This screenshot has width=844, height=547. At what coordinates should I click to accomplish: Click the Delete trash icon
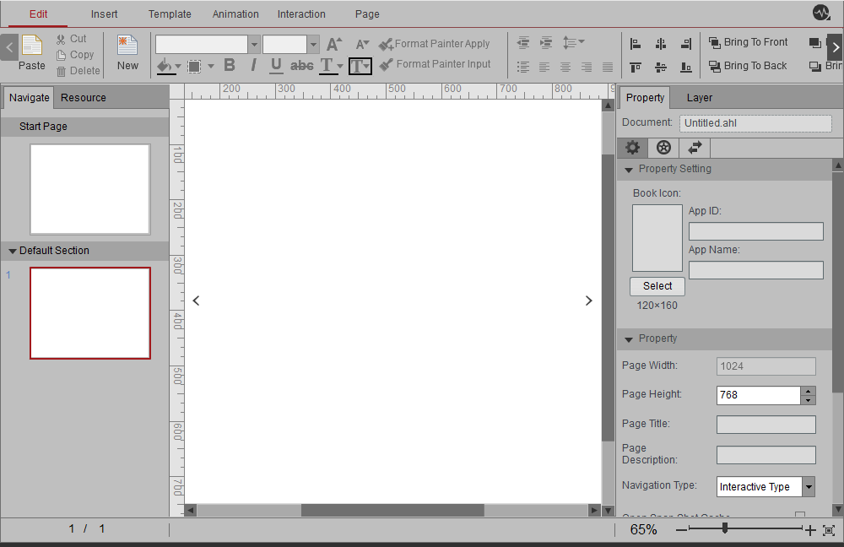61,71
